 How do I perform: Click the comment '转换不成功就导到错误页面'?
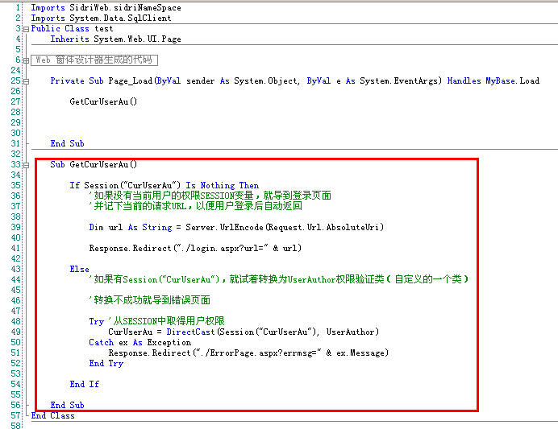150,300
